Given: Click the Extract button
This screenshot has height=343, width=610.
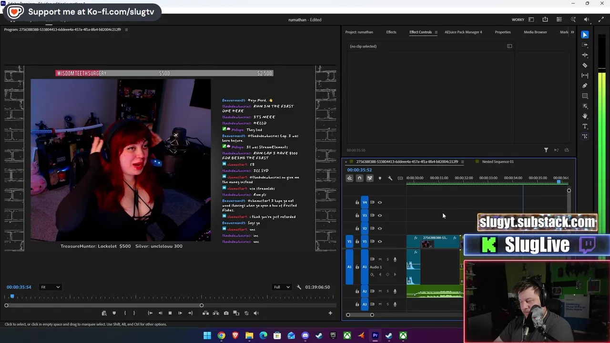Looking at the screenshot, I should pos(216,313).
